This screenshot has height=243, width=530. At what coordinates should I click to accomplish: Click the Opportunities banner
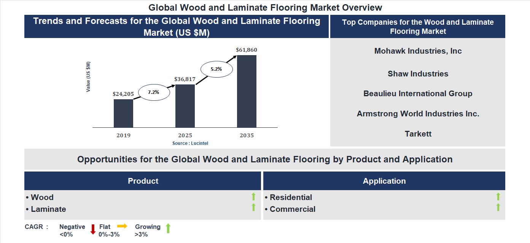[265, 159]
